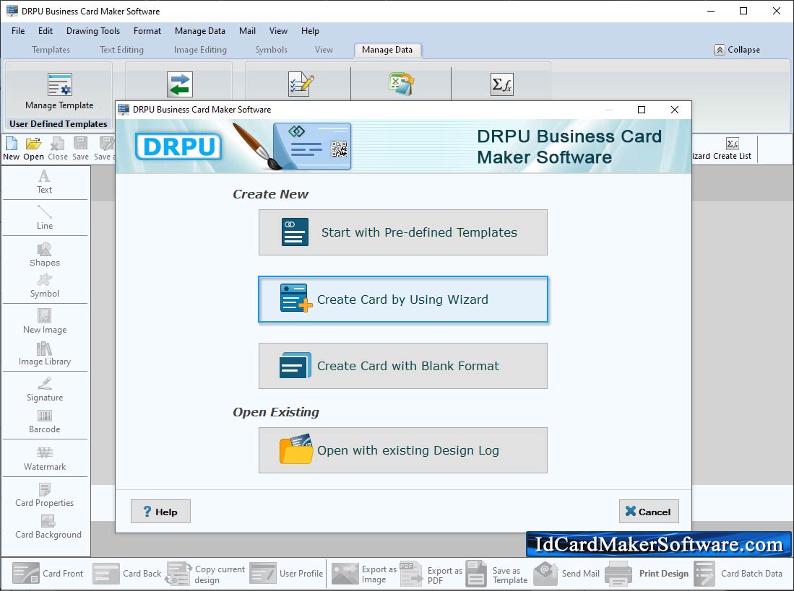The width and height of the screenshot is (794, 591).
Task: Open the Edit menu
Action: (x=46, y=31)
